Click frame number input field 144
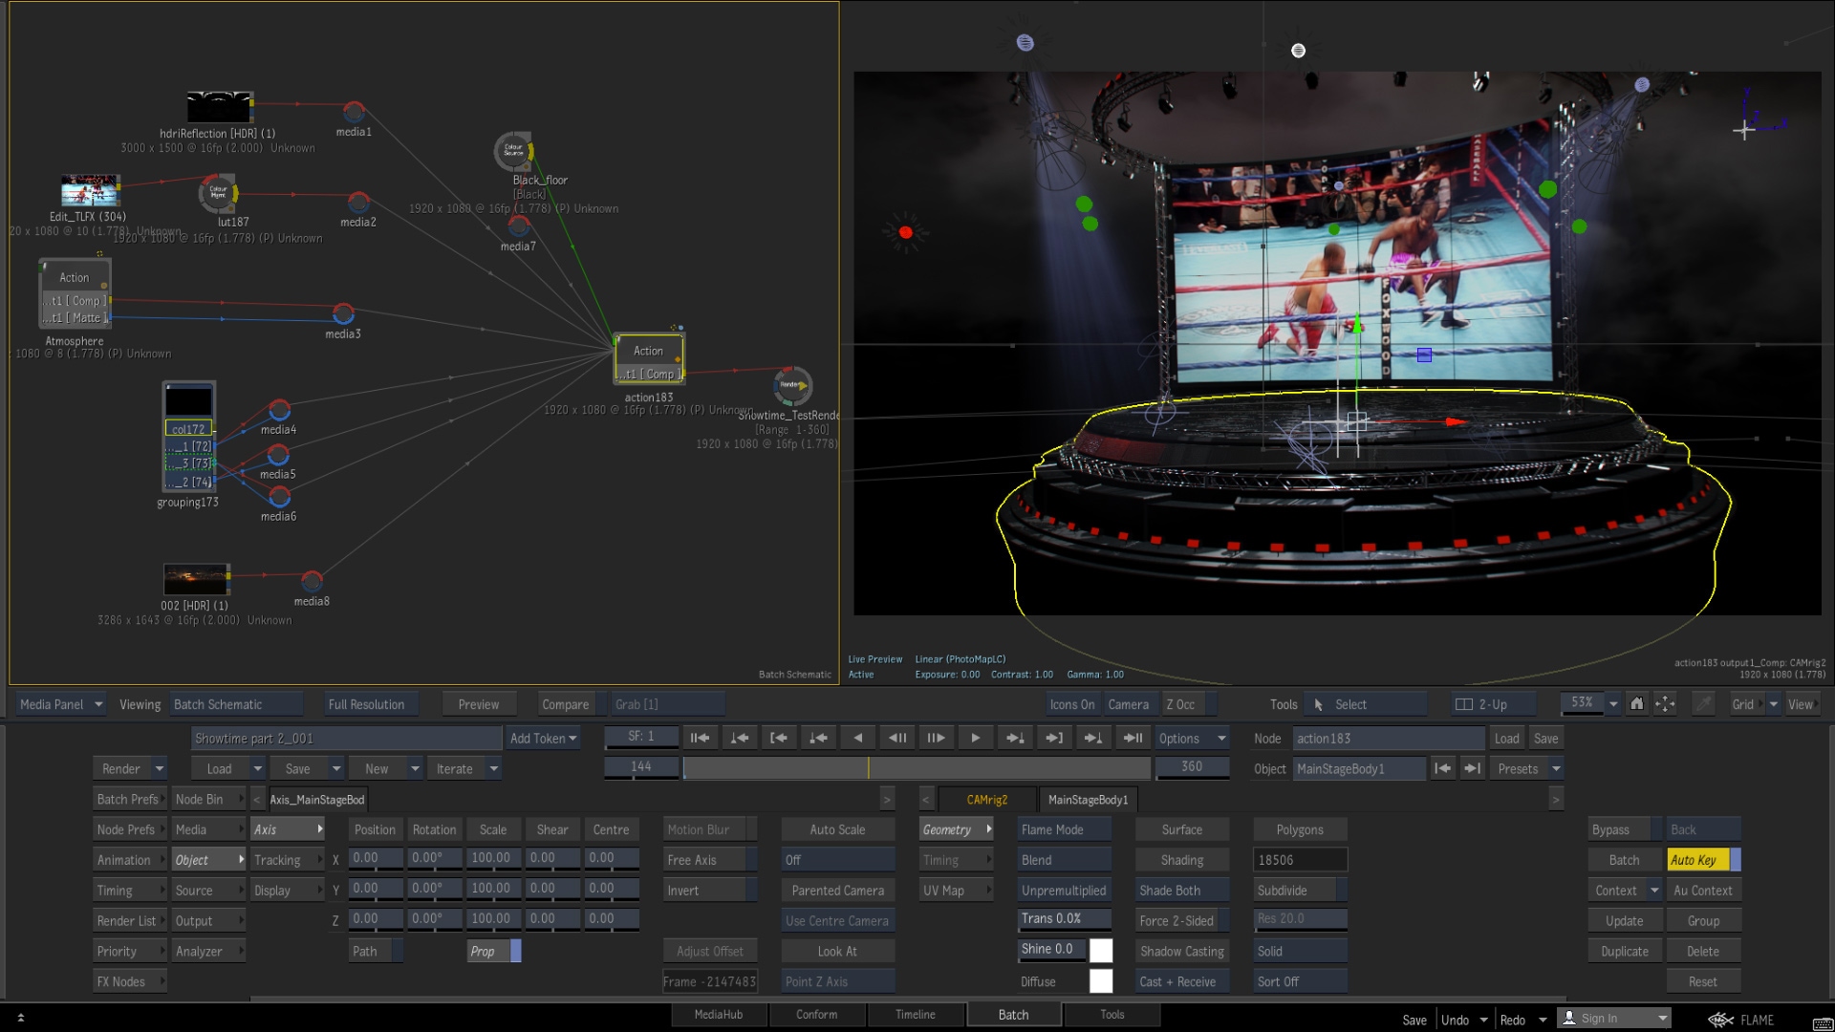Viewport: 1835px width, 1032px height. coord(641,767)
